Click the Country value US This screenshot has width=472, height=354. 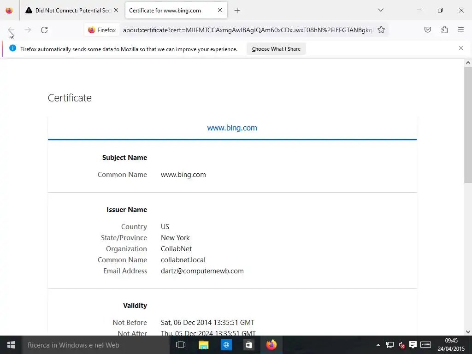click(x=165, y=227)
